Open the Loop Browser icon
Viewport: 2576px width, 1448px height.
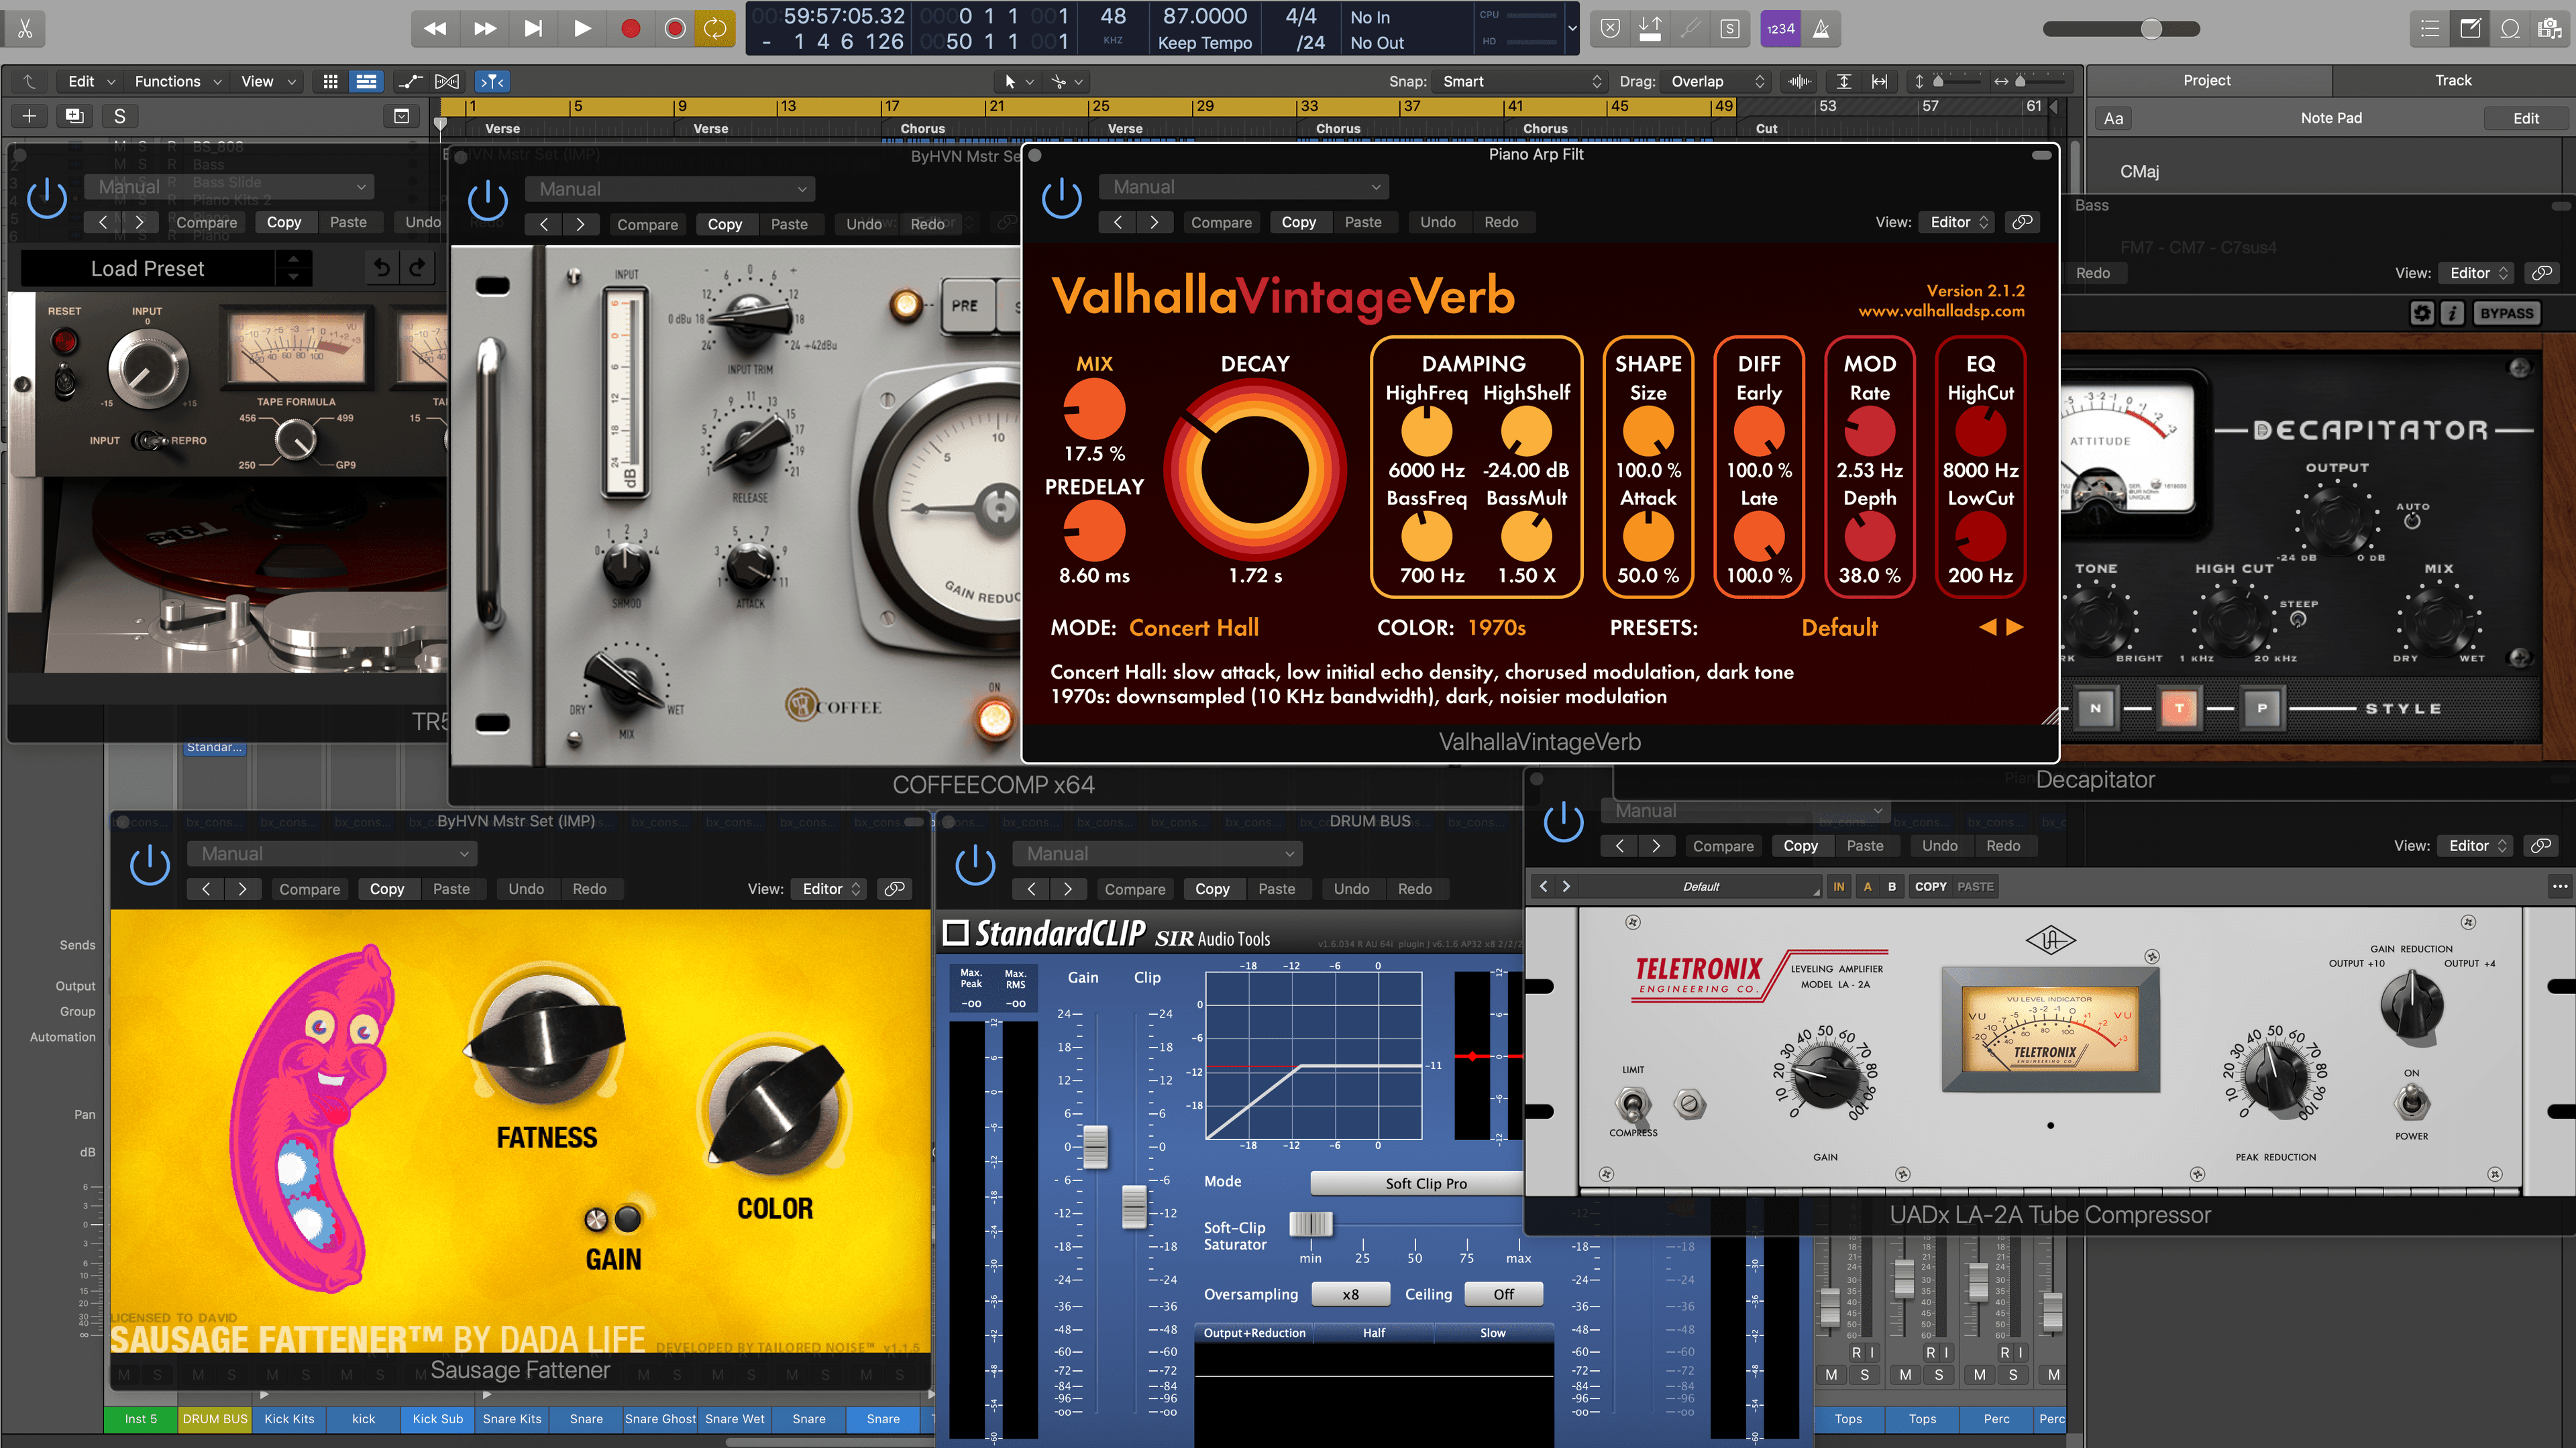[x=2510, y=28]
